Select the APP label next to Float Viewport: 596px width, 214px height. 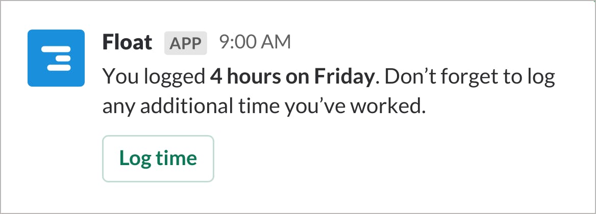coord(186,43)
